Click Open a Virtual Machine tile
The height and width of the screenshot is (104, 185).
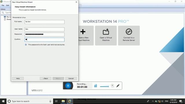106,36
